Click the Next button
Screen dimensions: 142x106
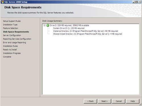coord(105,101)
